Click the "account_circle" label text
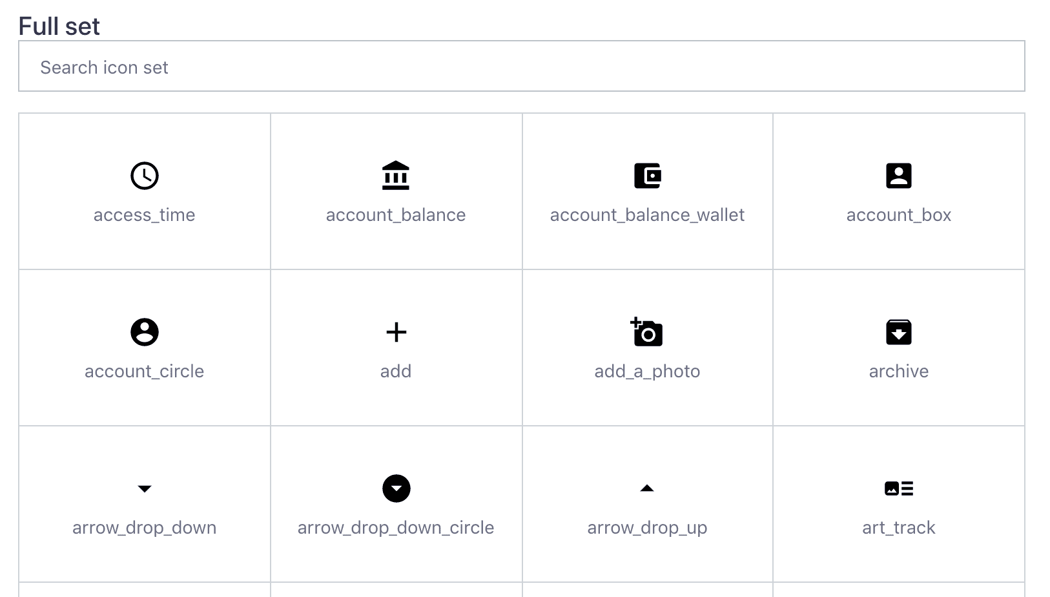This screenshot has width=1050, height=597. click(x=144, y=372)
